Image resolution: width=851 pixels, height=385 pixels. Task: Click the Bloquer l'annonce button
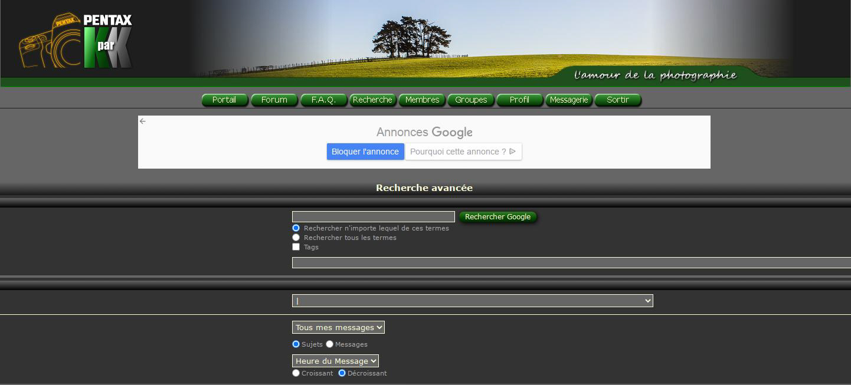point(365,152)
